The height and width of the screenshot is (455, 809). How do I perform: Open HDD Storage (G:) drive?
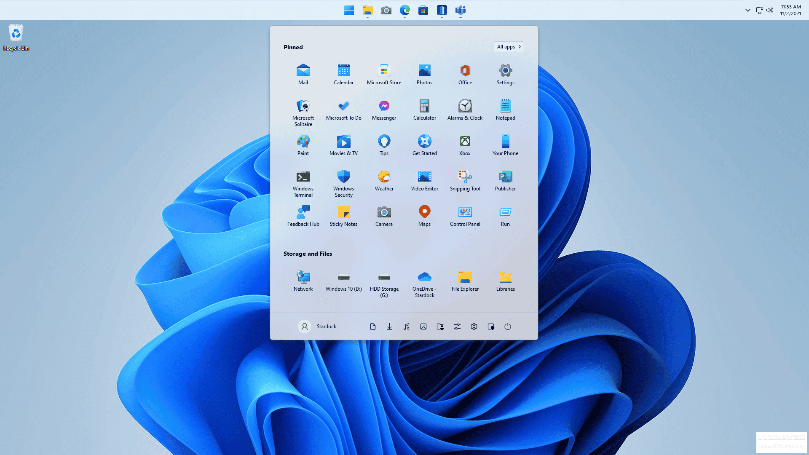(x=384, y=283)
